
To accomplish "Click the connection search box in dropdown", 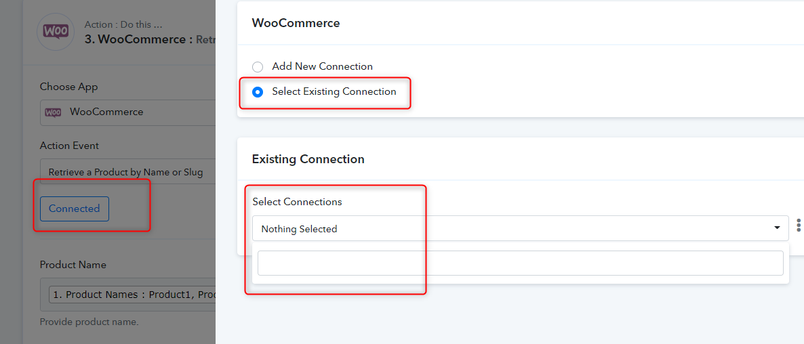I will click(520, 263).
